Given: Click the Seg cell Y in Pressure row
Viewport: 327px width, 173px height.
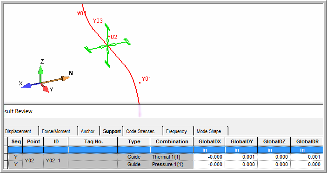Looking at the screenshot, I should [x=16, y=164].
